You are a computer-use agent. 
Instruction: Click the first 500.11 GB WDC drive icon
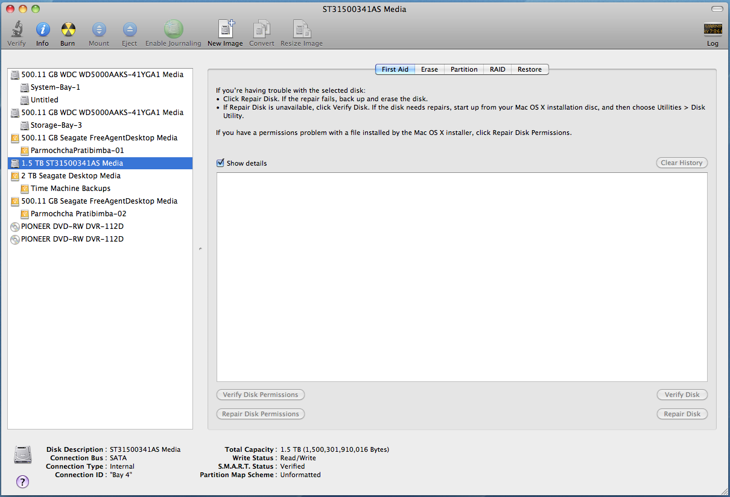pos(15,75)
